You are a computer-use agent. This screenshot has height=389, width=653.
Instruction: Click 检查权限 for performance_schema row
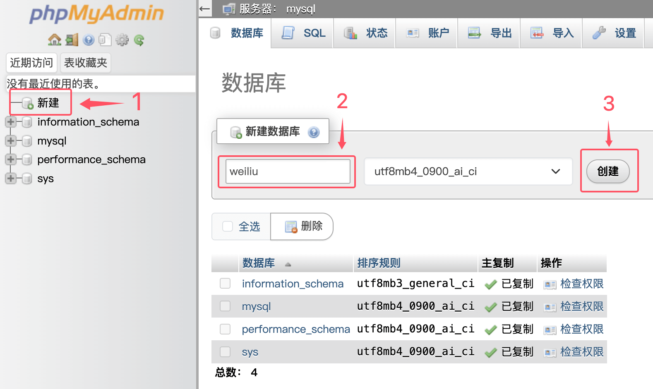point(582,329)
